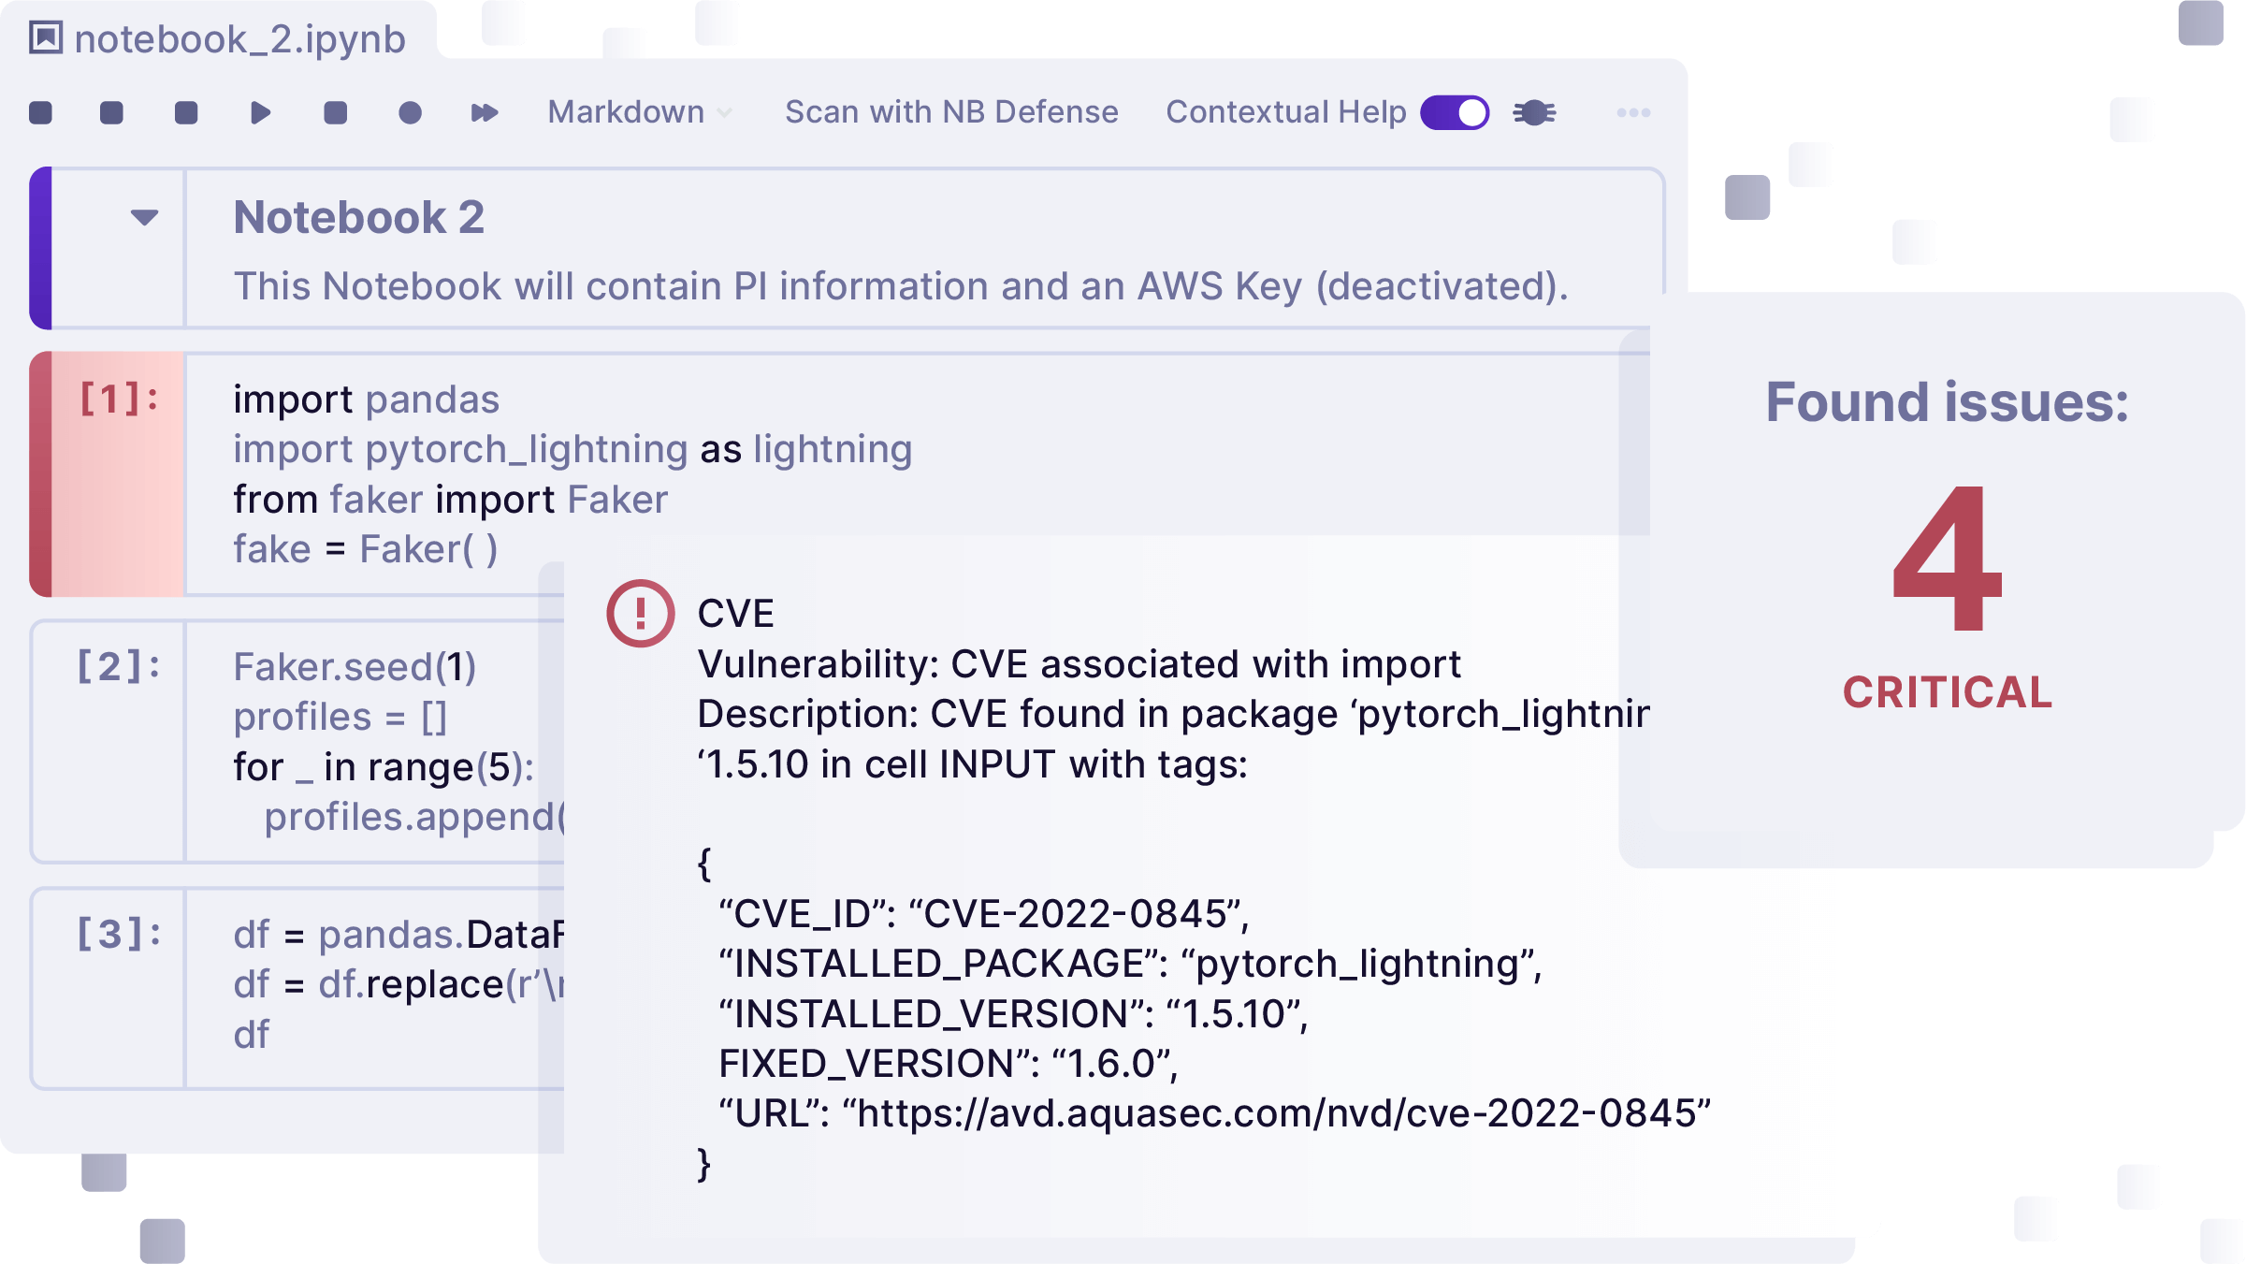Select cell [2] with Faker.seed

(x=118, y=667)
